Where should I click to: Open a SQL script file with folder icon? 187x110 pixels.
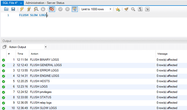coord(6,9)
